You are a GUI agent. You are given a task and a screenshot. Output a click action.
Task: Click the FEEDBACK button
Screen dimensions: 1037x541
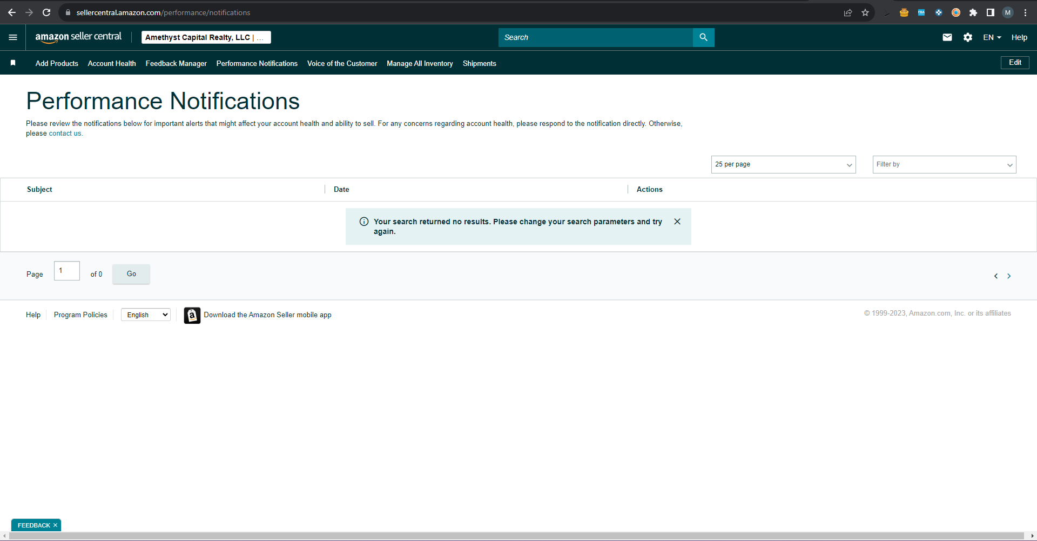coord(33,525)
